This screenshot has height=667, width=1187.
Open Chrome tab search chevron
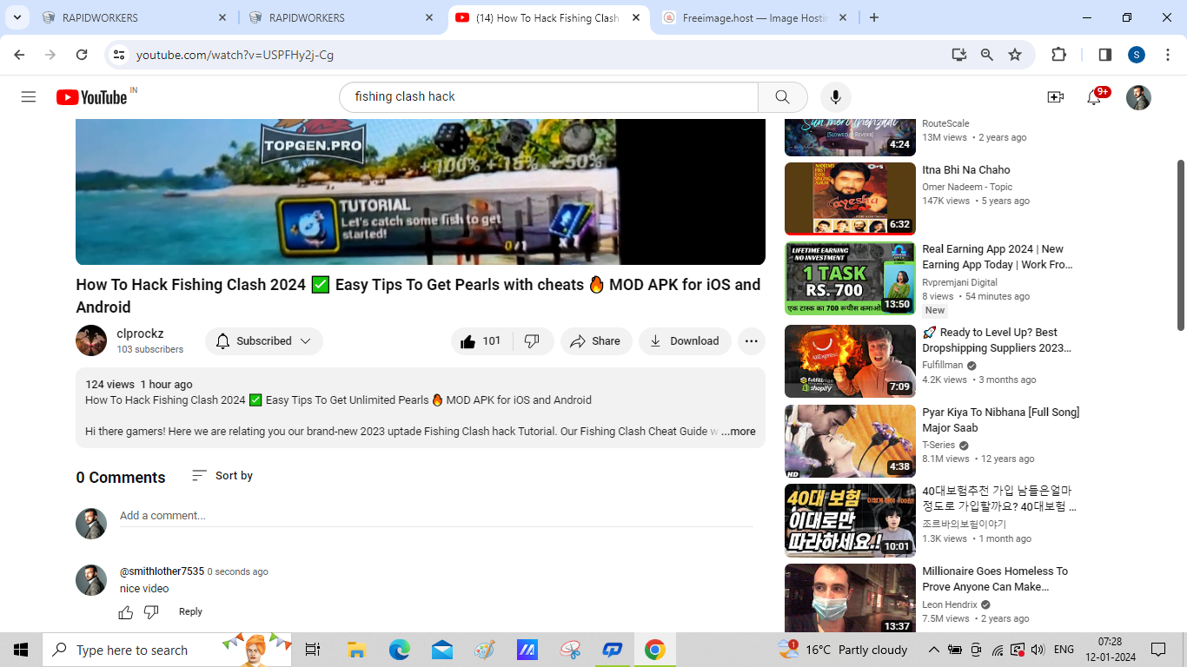point(17,17)
